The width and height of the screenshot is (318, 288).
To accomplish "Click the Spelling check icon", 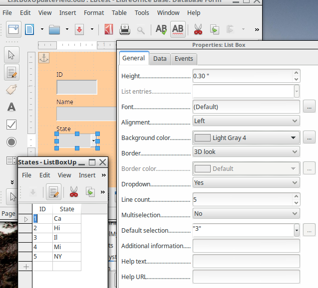I will click(x=161, y=29).
